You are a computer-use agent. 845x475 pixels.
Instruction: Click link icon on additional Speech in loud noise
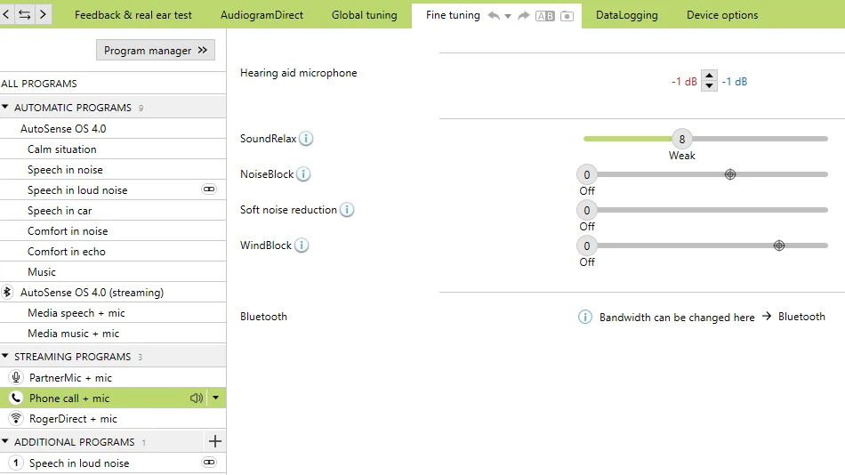point(209,462)
